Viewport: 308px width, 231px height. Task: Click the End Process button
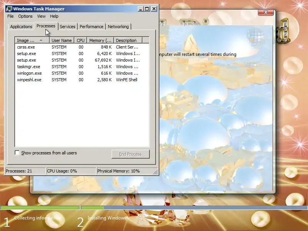(131, 154)
